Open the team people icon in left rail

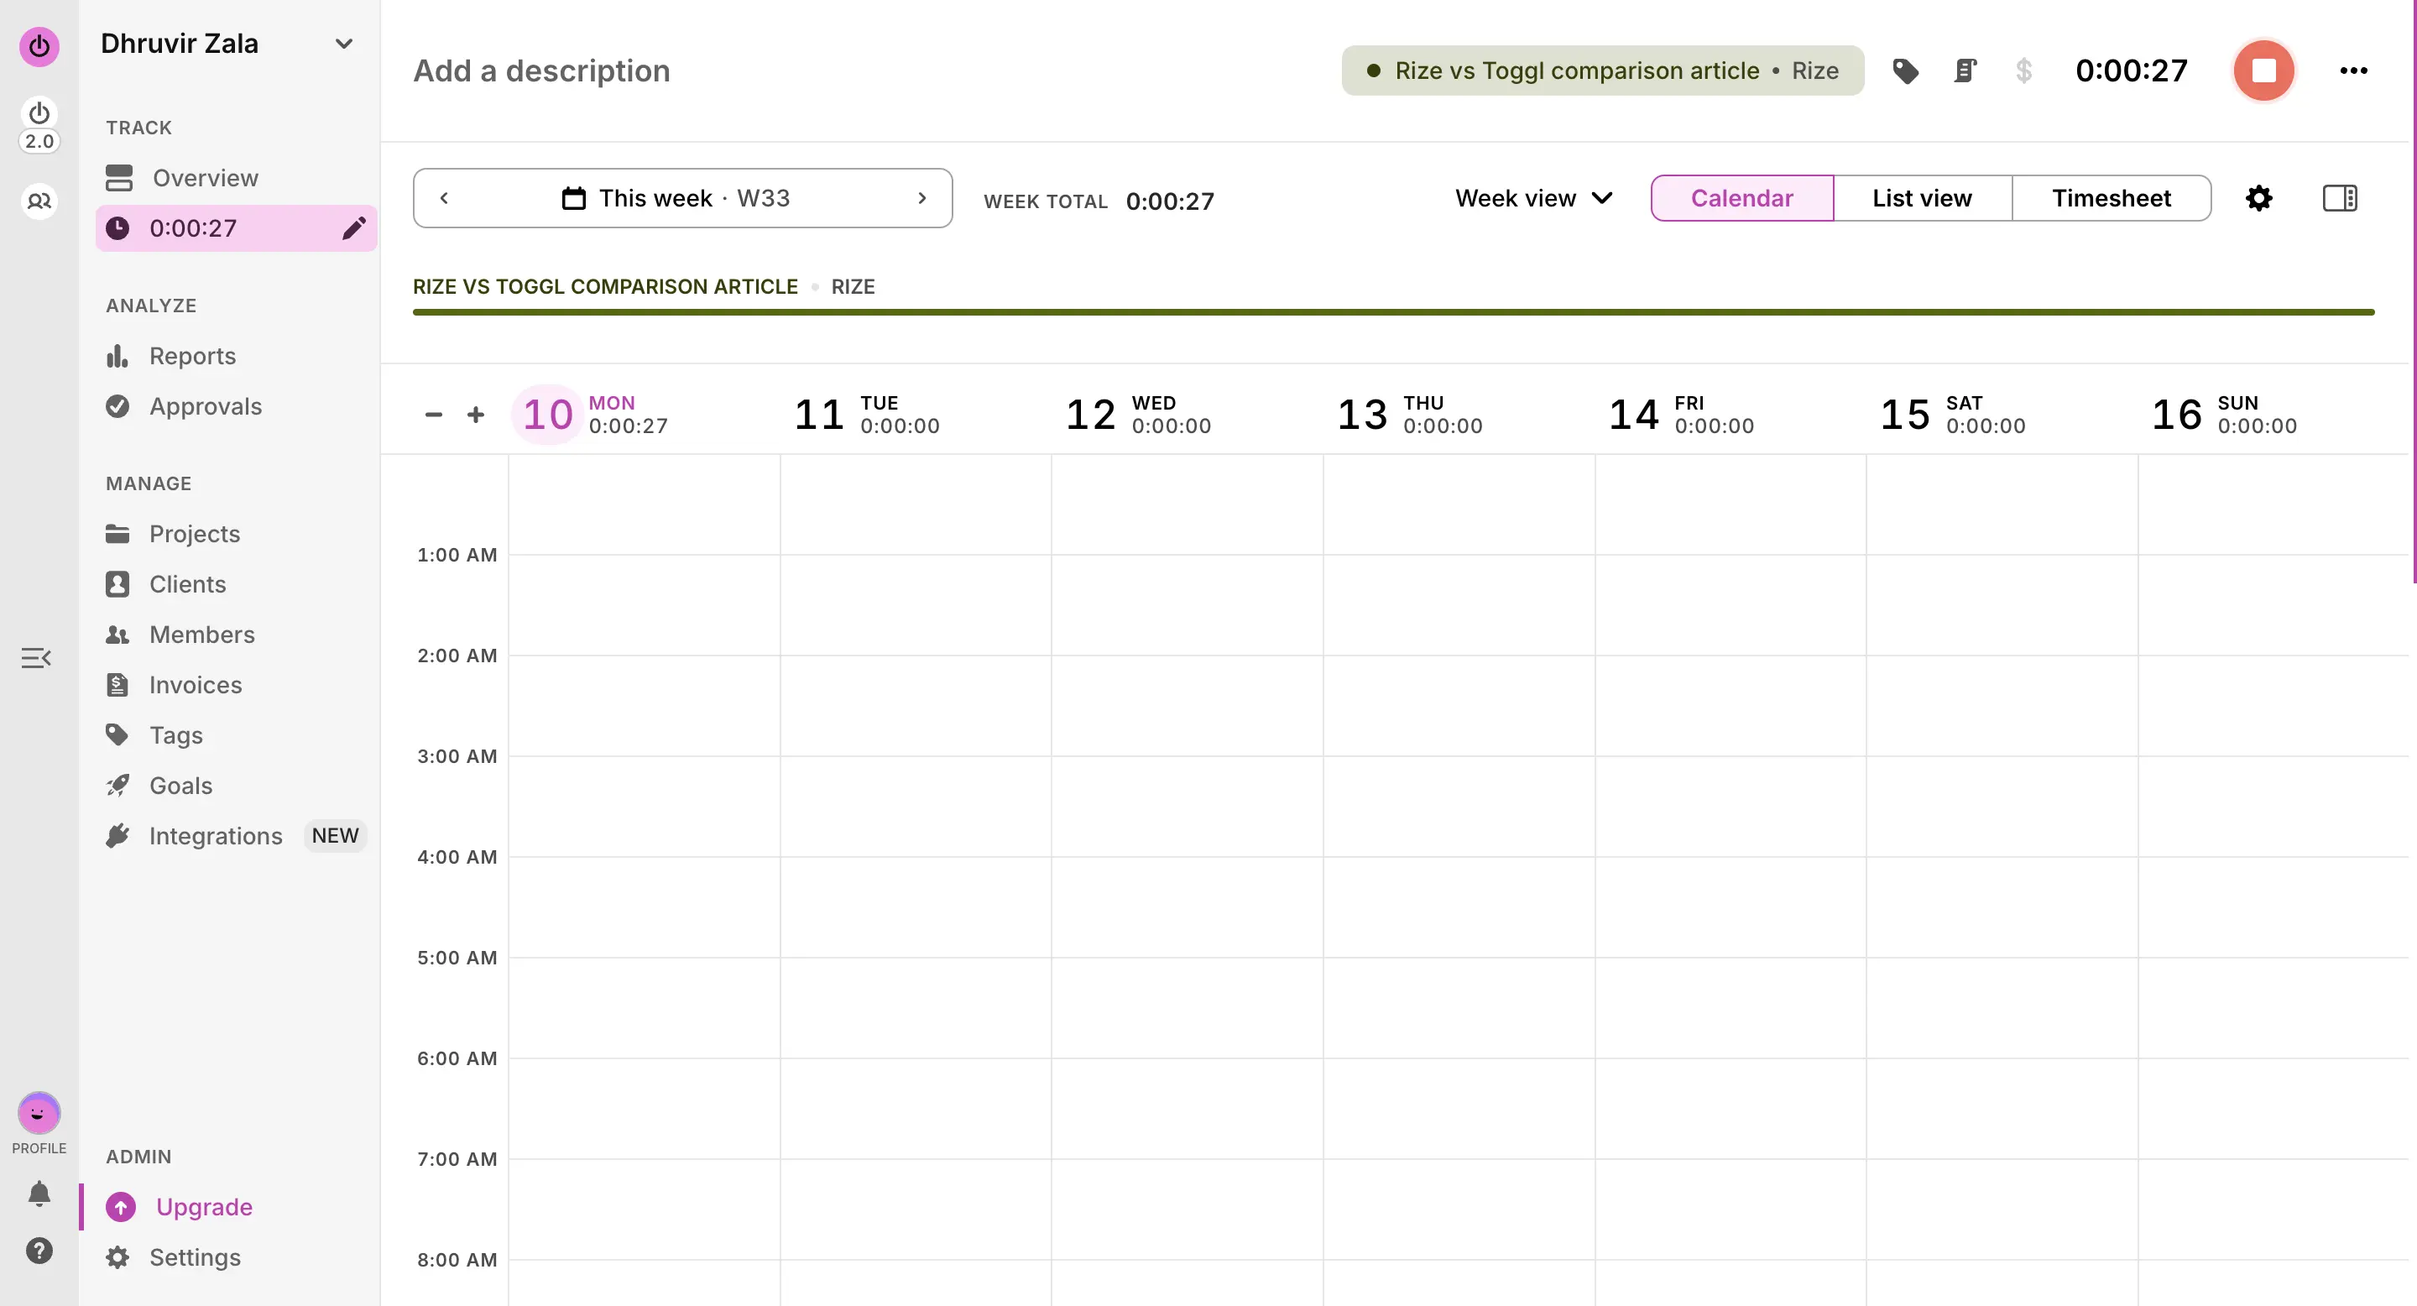39,201
